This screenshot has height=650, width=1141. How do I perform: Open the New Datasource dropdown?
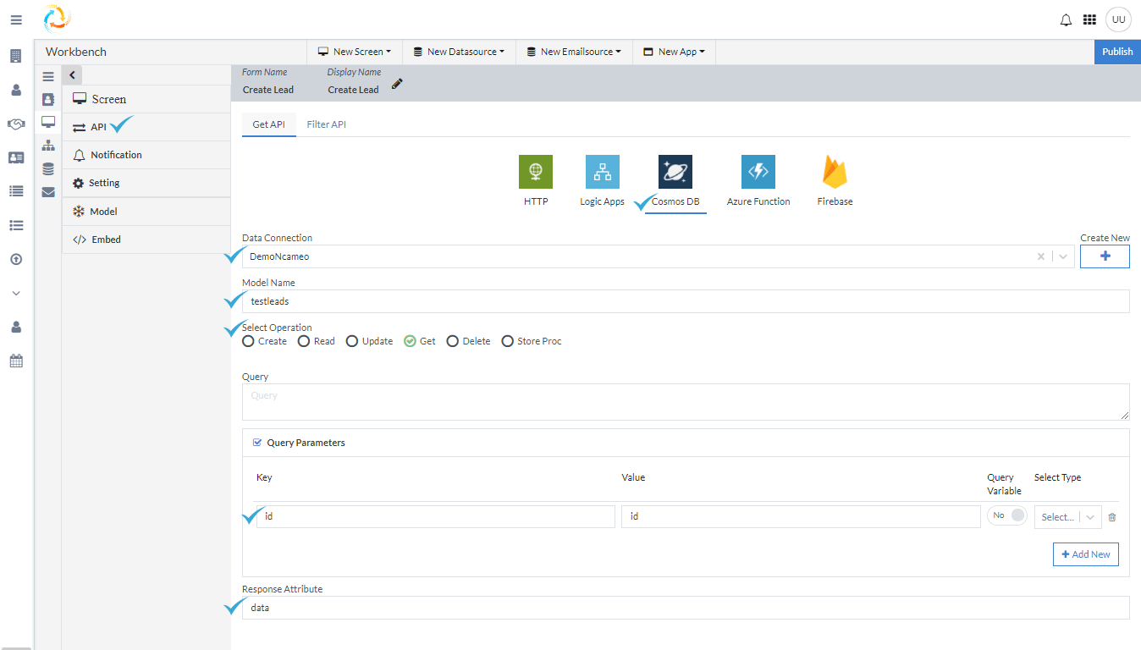[x=458, y=52]
